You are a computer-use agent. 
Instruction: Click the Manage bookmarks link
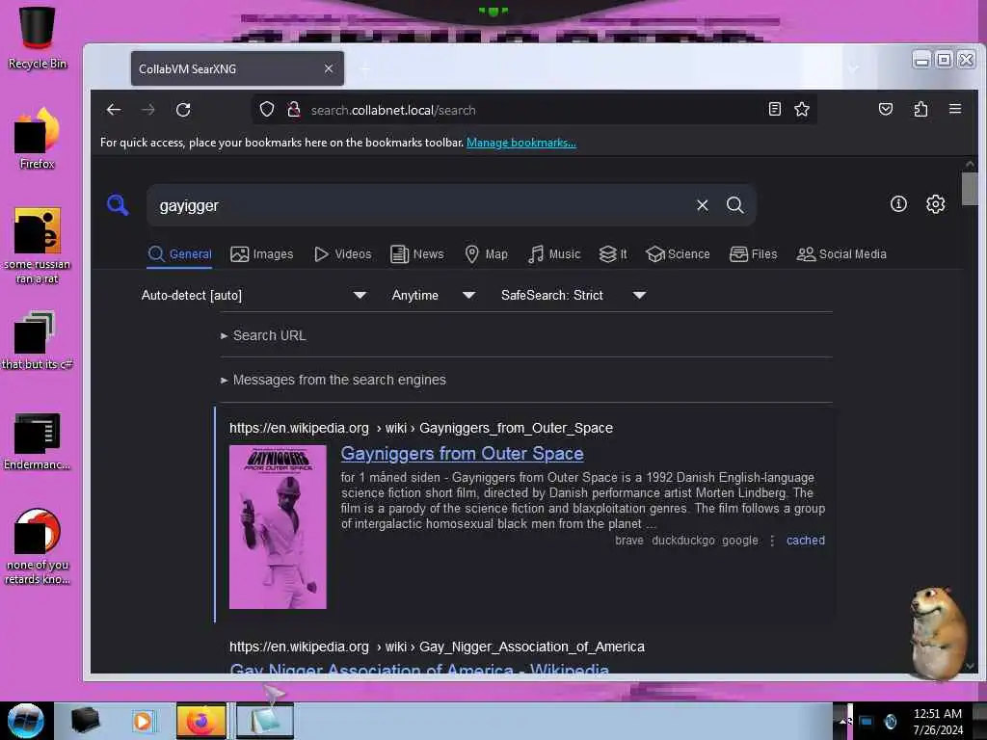pos(521,143)
